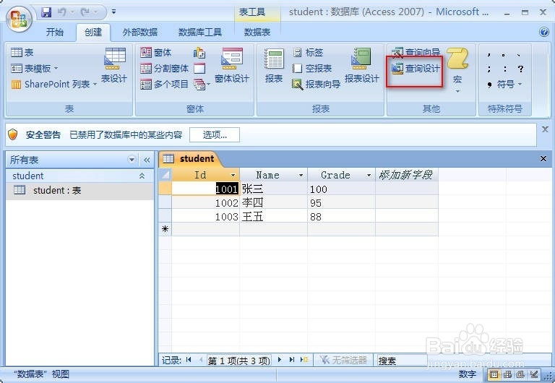Click the select-all corner of the datasheet
This screenshot has height=383, width=555.
165,175
